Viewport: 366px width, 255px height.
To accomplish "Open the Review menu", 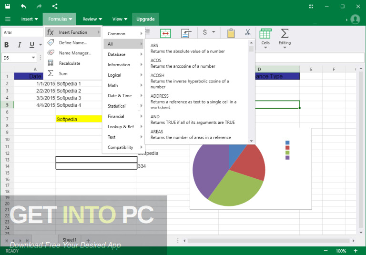I will 92,19.
